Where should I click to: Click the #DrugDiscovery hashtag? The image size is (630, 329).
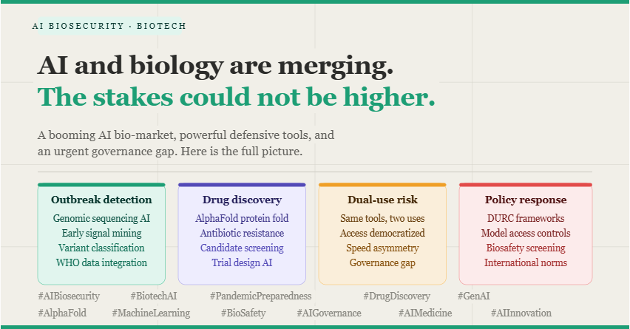[396, 296]
